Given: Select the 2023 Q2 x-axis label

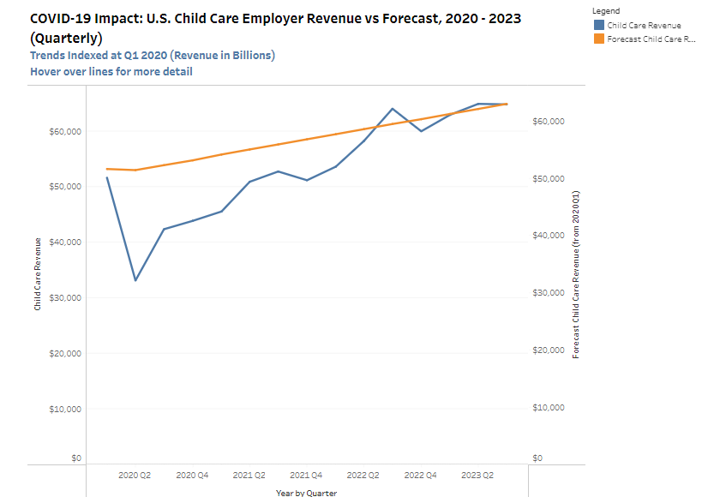Looking at the screenshot, I should [x=477, y=474].
